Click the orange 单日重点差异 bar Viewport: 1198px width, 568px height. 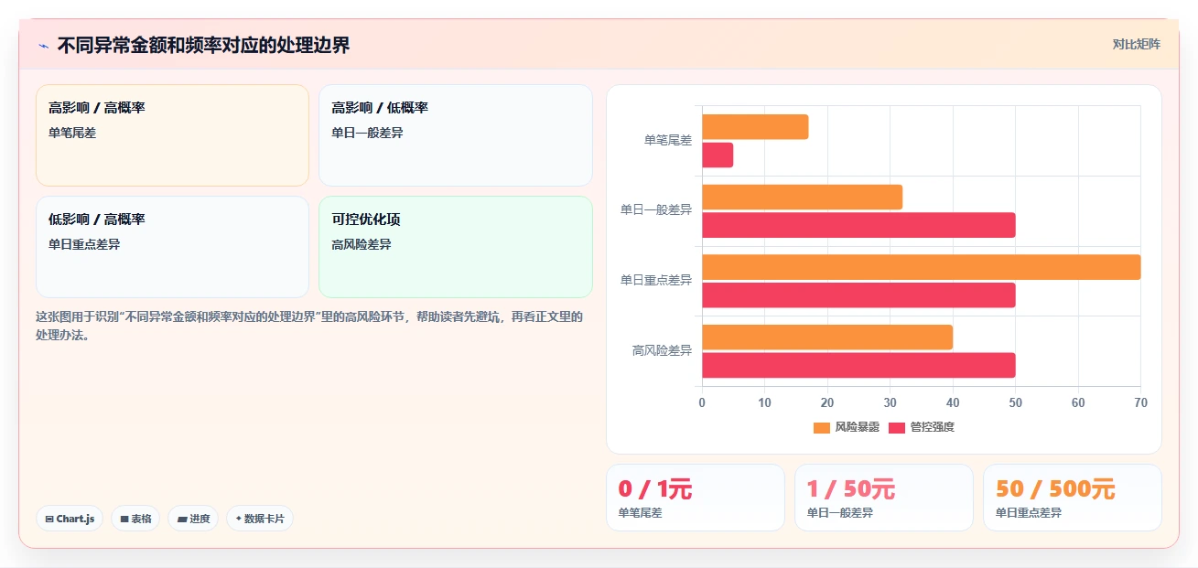[x=921, y=267]
